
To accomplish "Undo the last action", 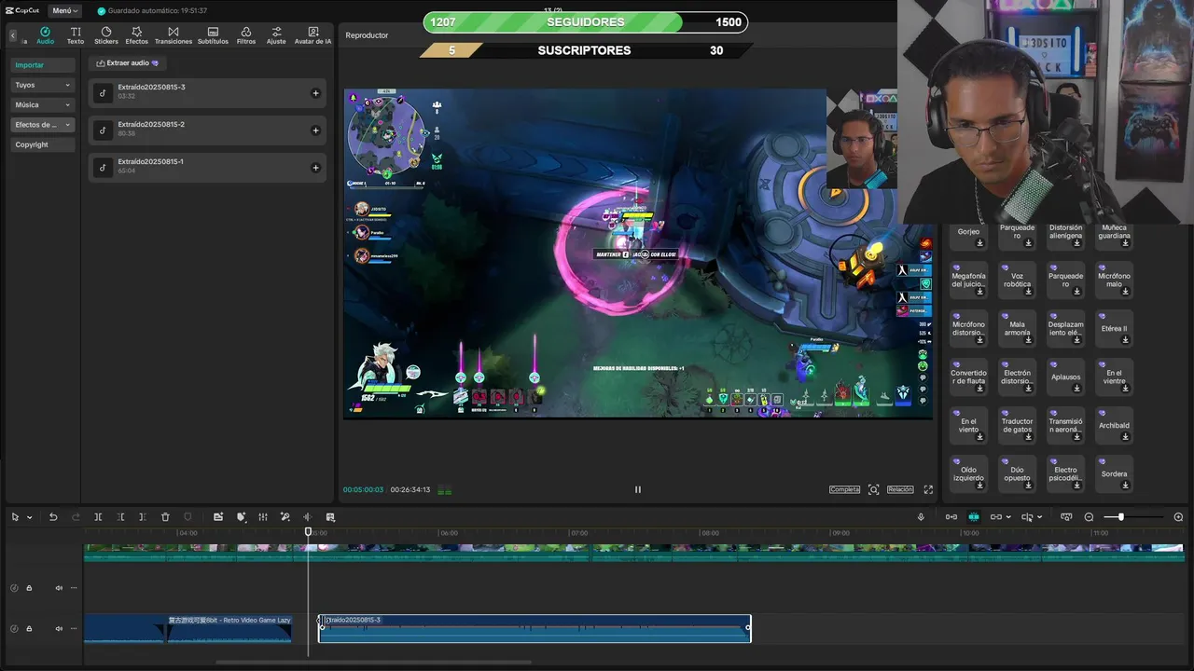I will (53, 517).
